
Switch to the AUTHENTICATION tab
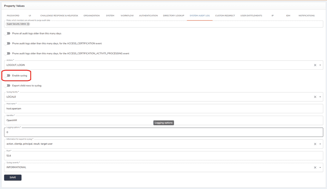pos(148,15)
